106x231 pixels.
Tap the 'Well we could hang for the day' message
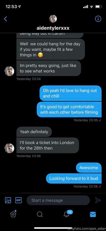(51, 49)
